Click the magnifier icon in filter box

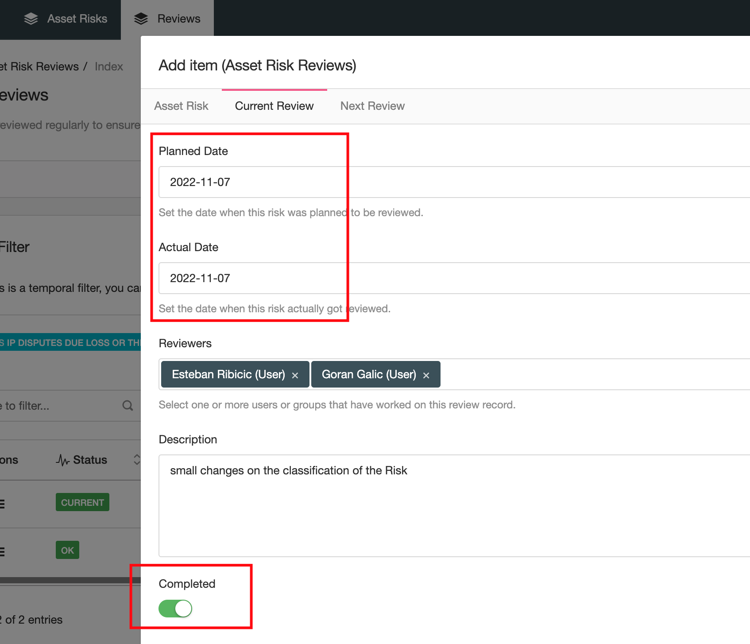click(x=128, y=405)
